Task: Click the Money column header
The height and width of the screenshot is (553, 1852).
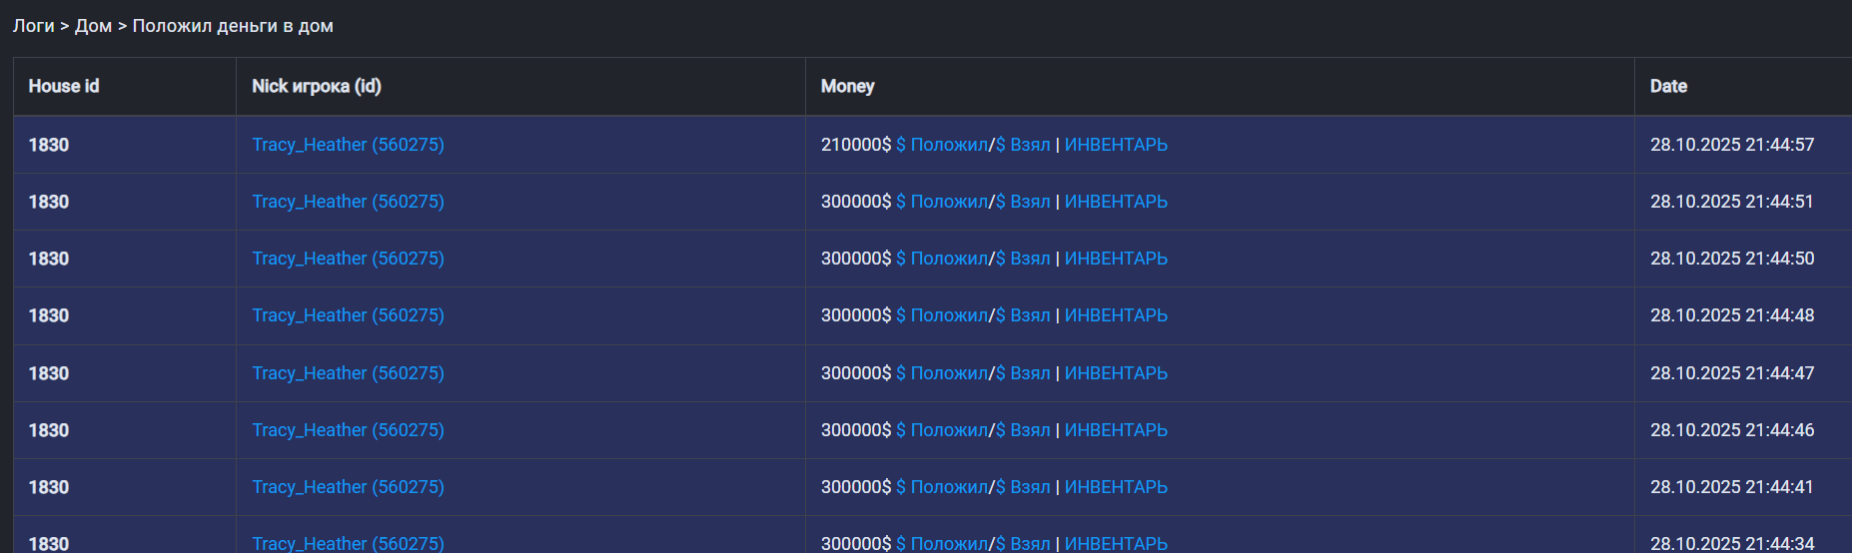Action: [847, 87]
